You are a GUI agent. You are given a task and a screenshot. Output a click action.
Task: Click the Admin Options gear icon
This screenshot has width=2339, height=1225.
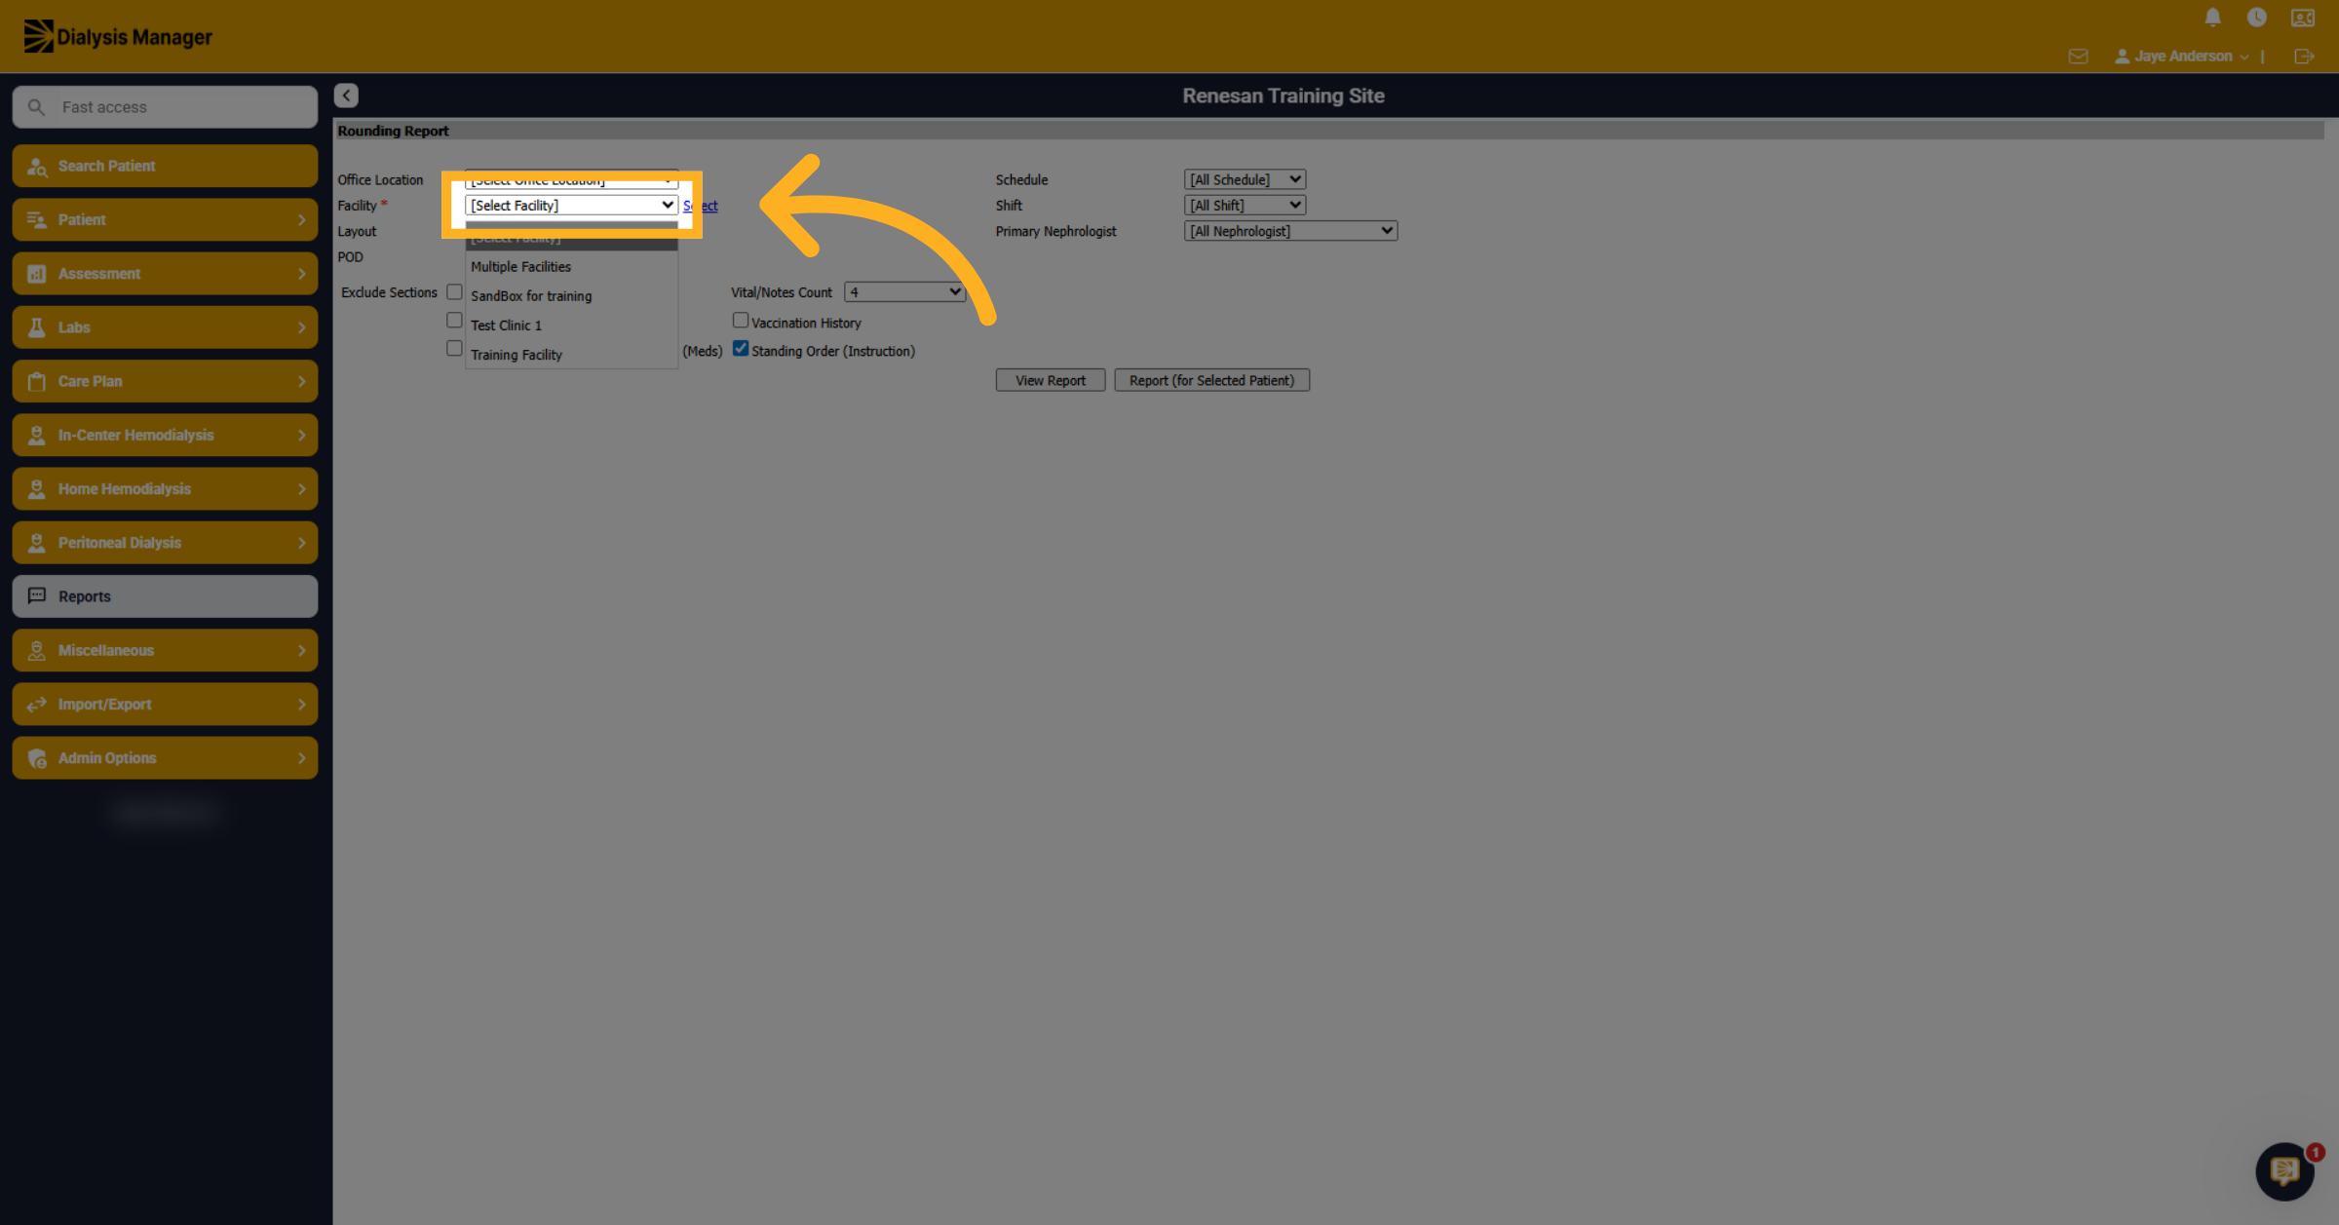(x=37, y=758)
